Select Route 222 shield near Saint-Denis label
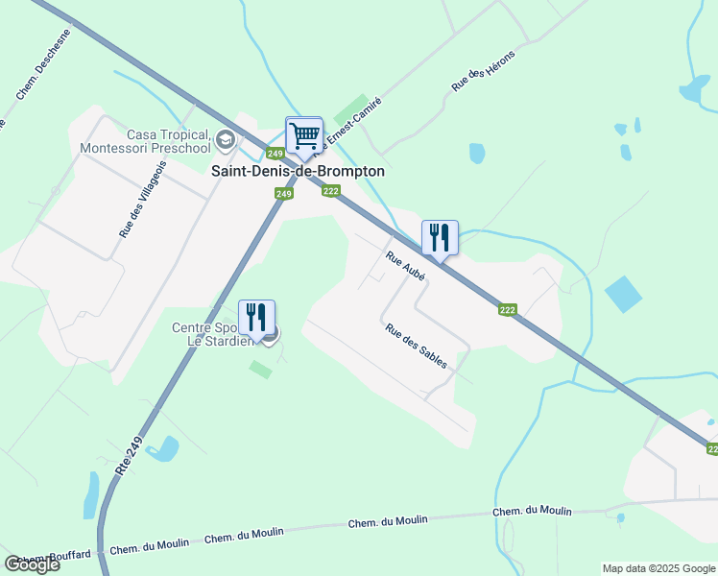The width and height of the screenshot is (718, 576). 330,190
